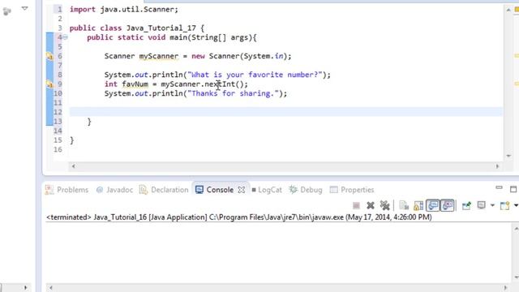
Task: Click the editor vertical scrollbar up arrow
Action: pos(508,10)
